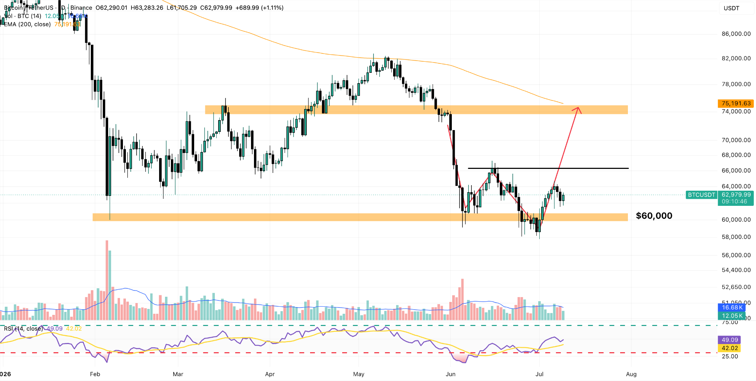Click the Jun label on time axis
The width and height of the screenshot is (756, 381).
pos(450,374)
